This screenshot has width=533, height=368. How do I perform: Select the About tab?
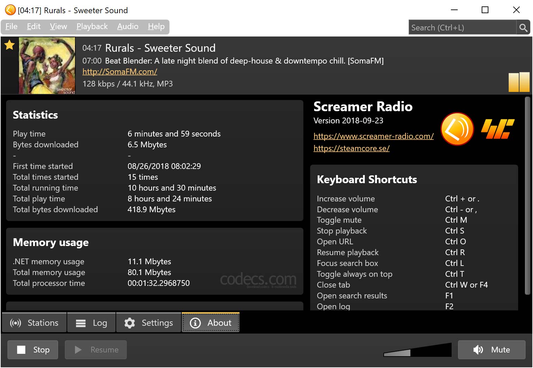[x=211, y=323]
